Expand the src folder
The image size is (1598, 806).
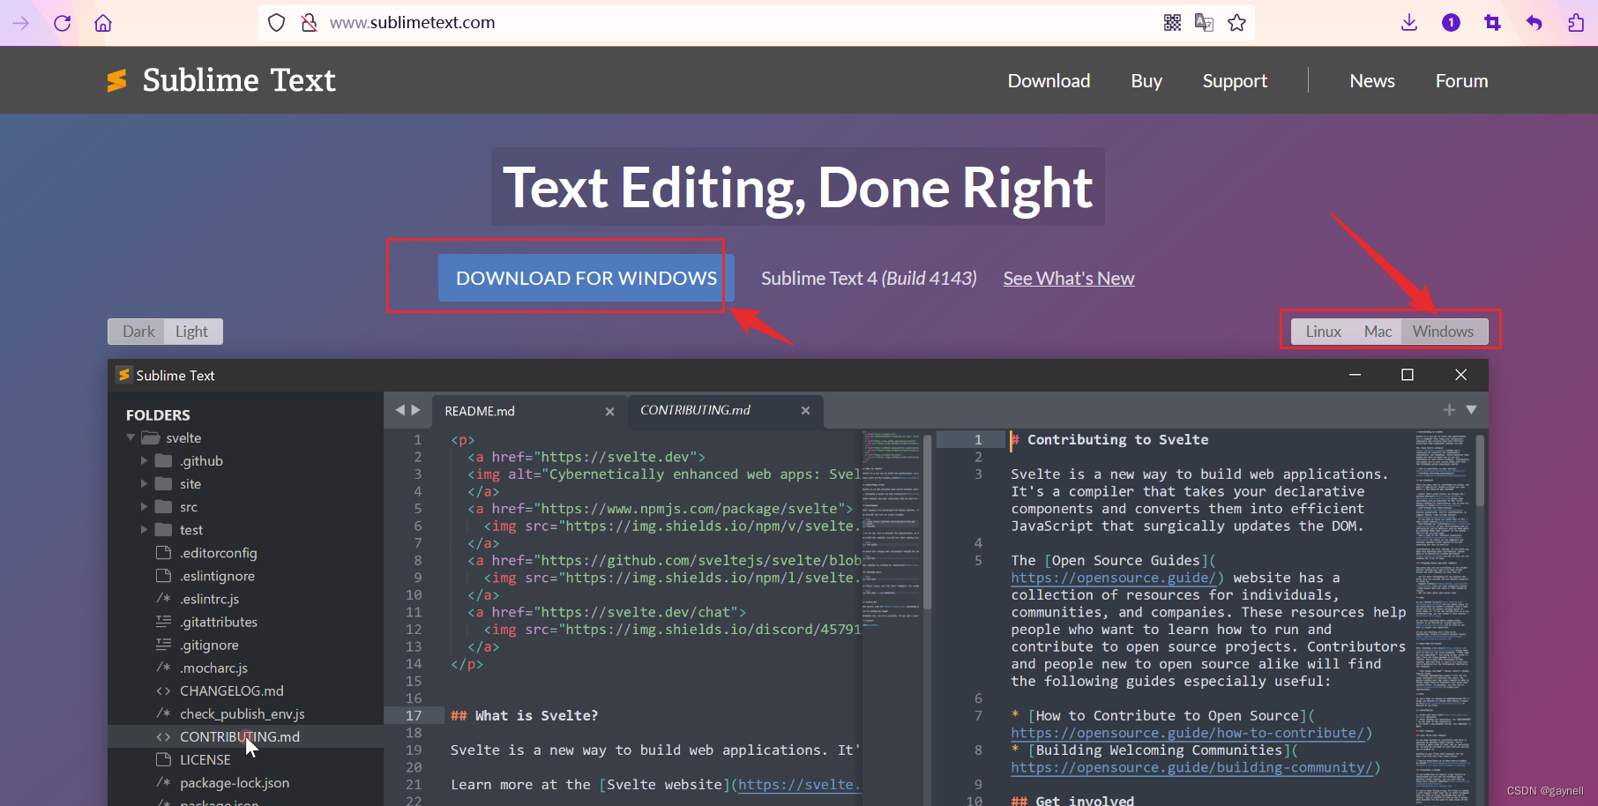click(145, 506)
